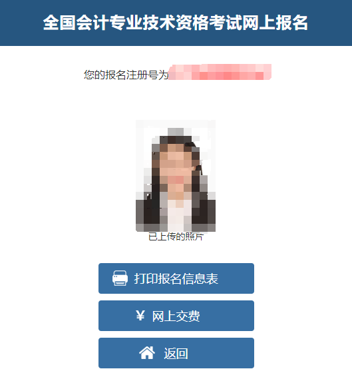Click the pink masked number after 注册号为
This screenshot has width=352, height=385.
coord(220,72)
